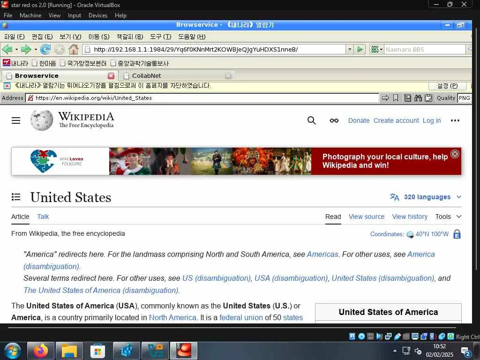The image size is (480, 360).
Task: Open the 책갈피 (B) bookmarks menu
Action: point(130,37)
